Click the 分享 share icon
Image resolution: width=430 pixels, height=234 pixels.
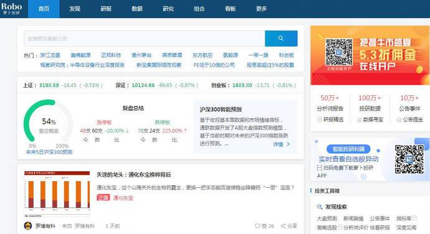(x=283, y=226)
